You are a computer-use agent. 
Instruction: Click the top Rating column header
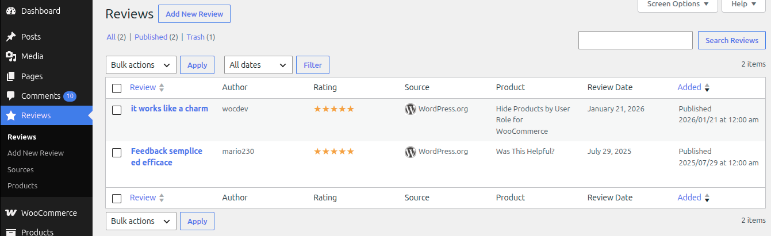(x=325, y=87)
